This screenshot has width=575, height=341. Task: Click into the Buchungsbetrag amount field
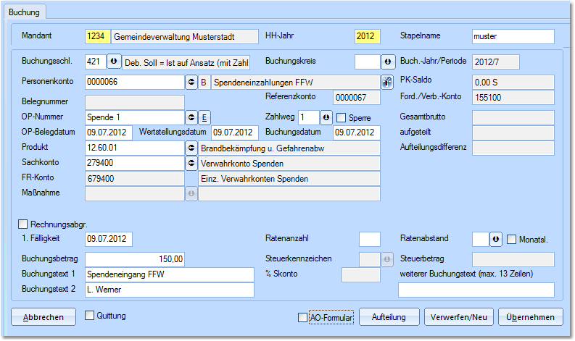coord(136,258)
